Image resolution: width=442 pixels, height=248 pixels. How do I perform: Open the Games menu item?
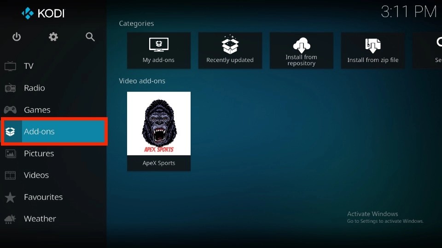[53, 110]
